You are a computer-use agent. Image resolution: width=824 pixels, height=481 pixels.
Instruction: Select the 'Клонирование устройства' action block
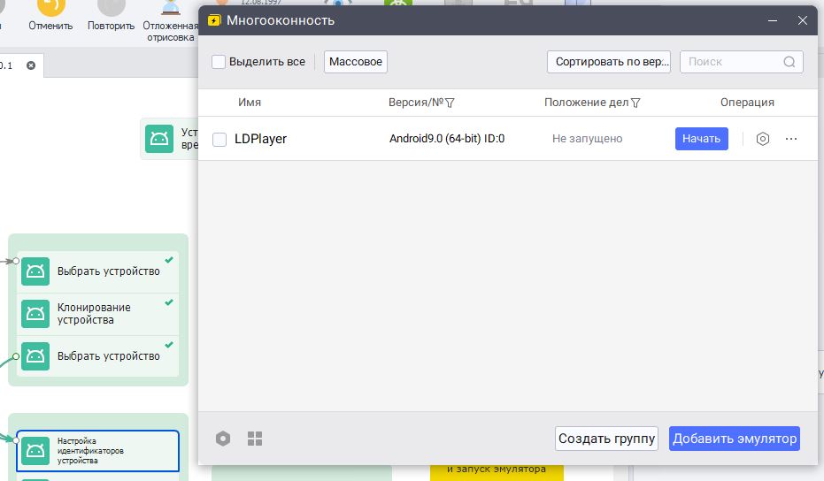click(x=97, y=314)
